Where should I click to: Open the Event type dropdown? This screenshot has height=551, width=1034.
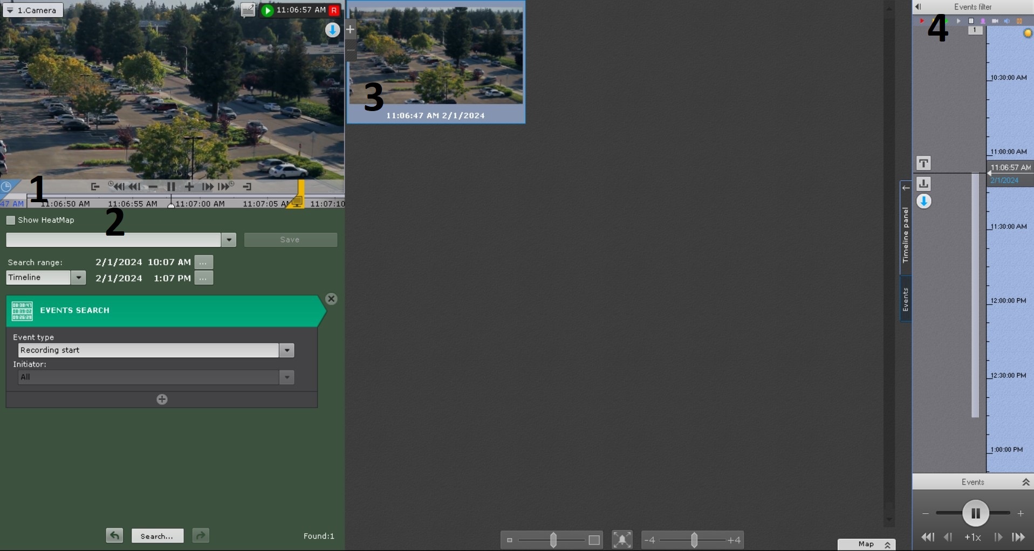(287, 350)
